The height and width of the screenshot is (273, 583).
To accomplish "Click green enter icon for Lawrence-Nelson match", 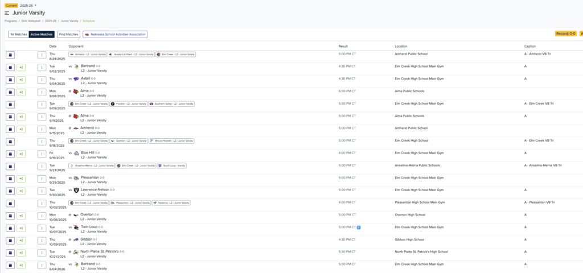I will 21,191.
